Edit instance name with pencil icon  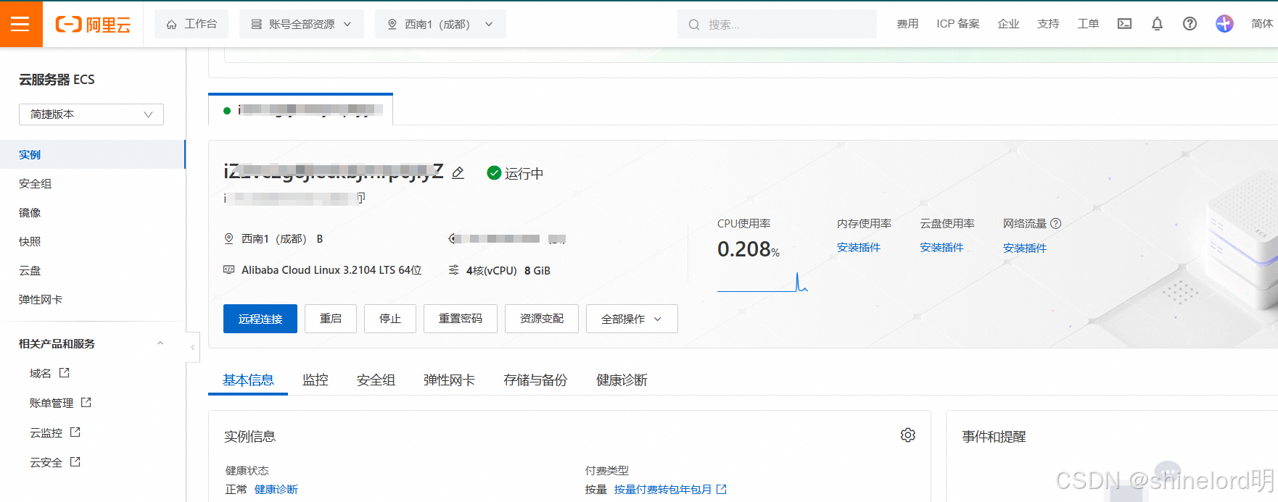point(458,173)
